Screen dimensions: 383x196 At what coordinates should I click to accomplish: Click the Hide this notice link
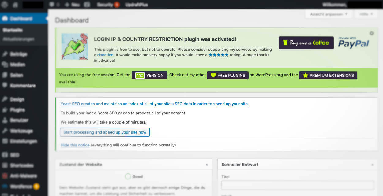(75, 145)
